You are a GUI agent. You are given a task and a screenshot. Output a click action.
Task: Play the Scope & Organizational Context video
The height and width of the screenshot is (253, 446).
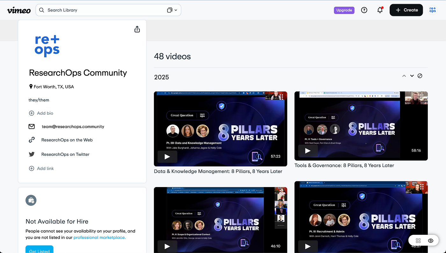pyautogui.click(x=167, y=246)
